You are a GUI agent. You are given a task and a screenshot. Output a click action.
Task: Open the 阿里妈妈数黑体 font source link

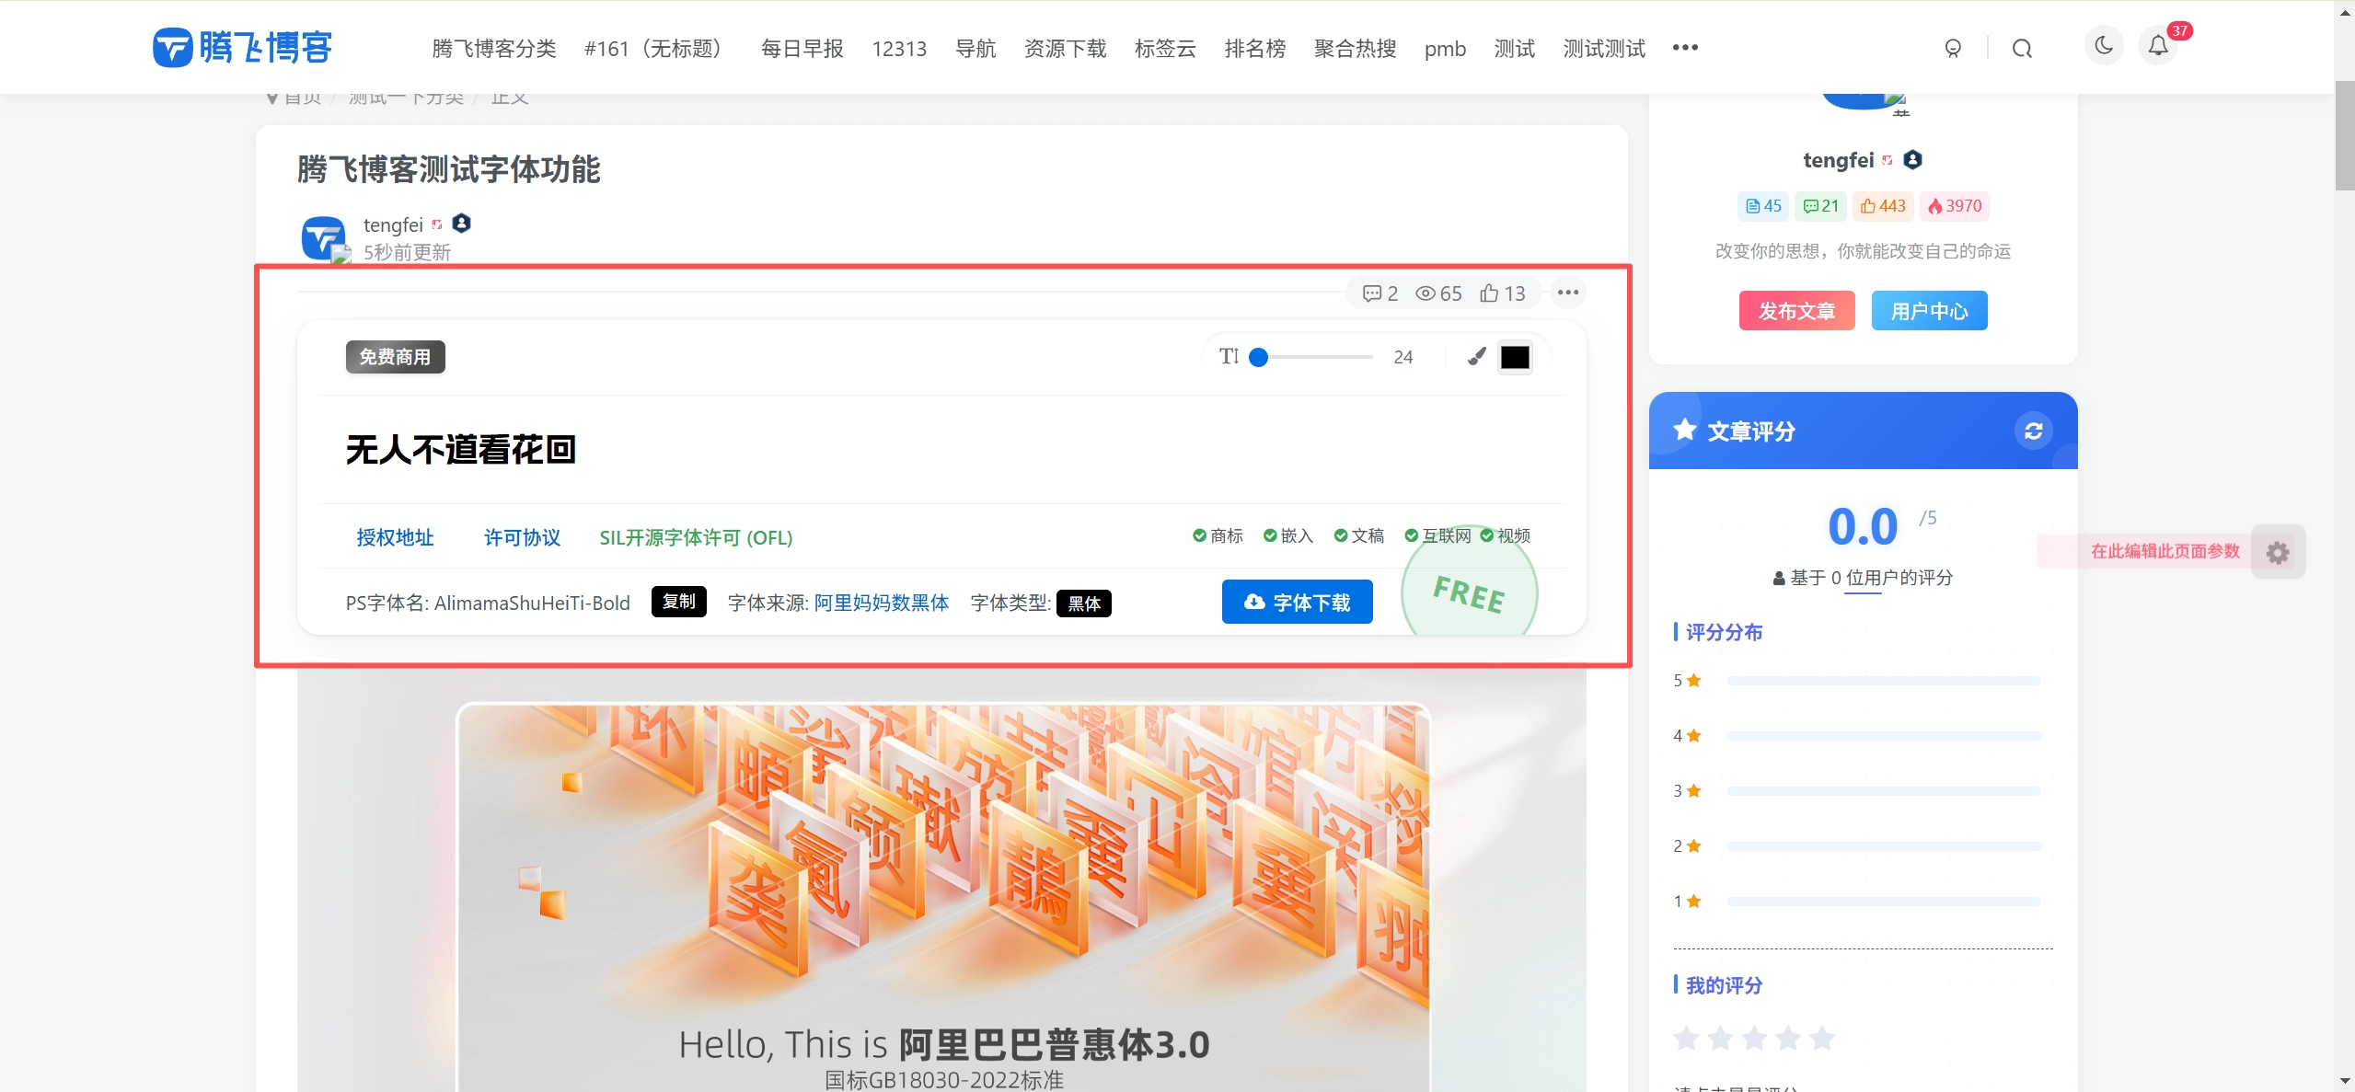(880, 603)
